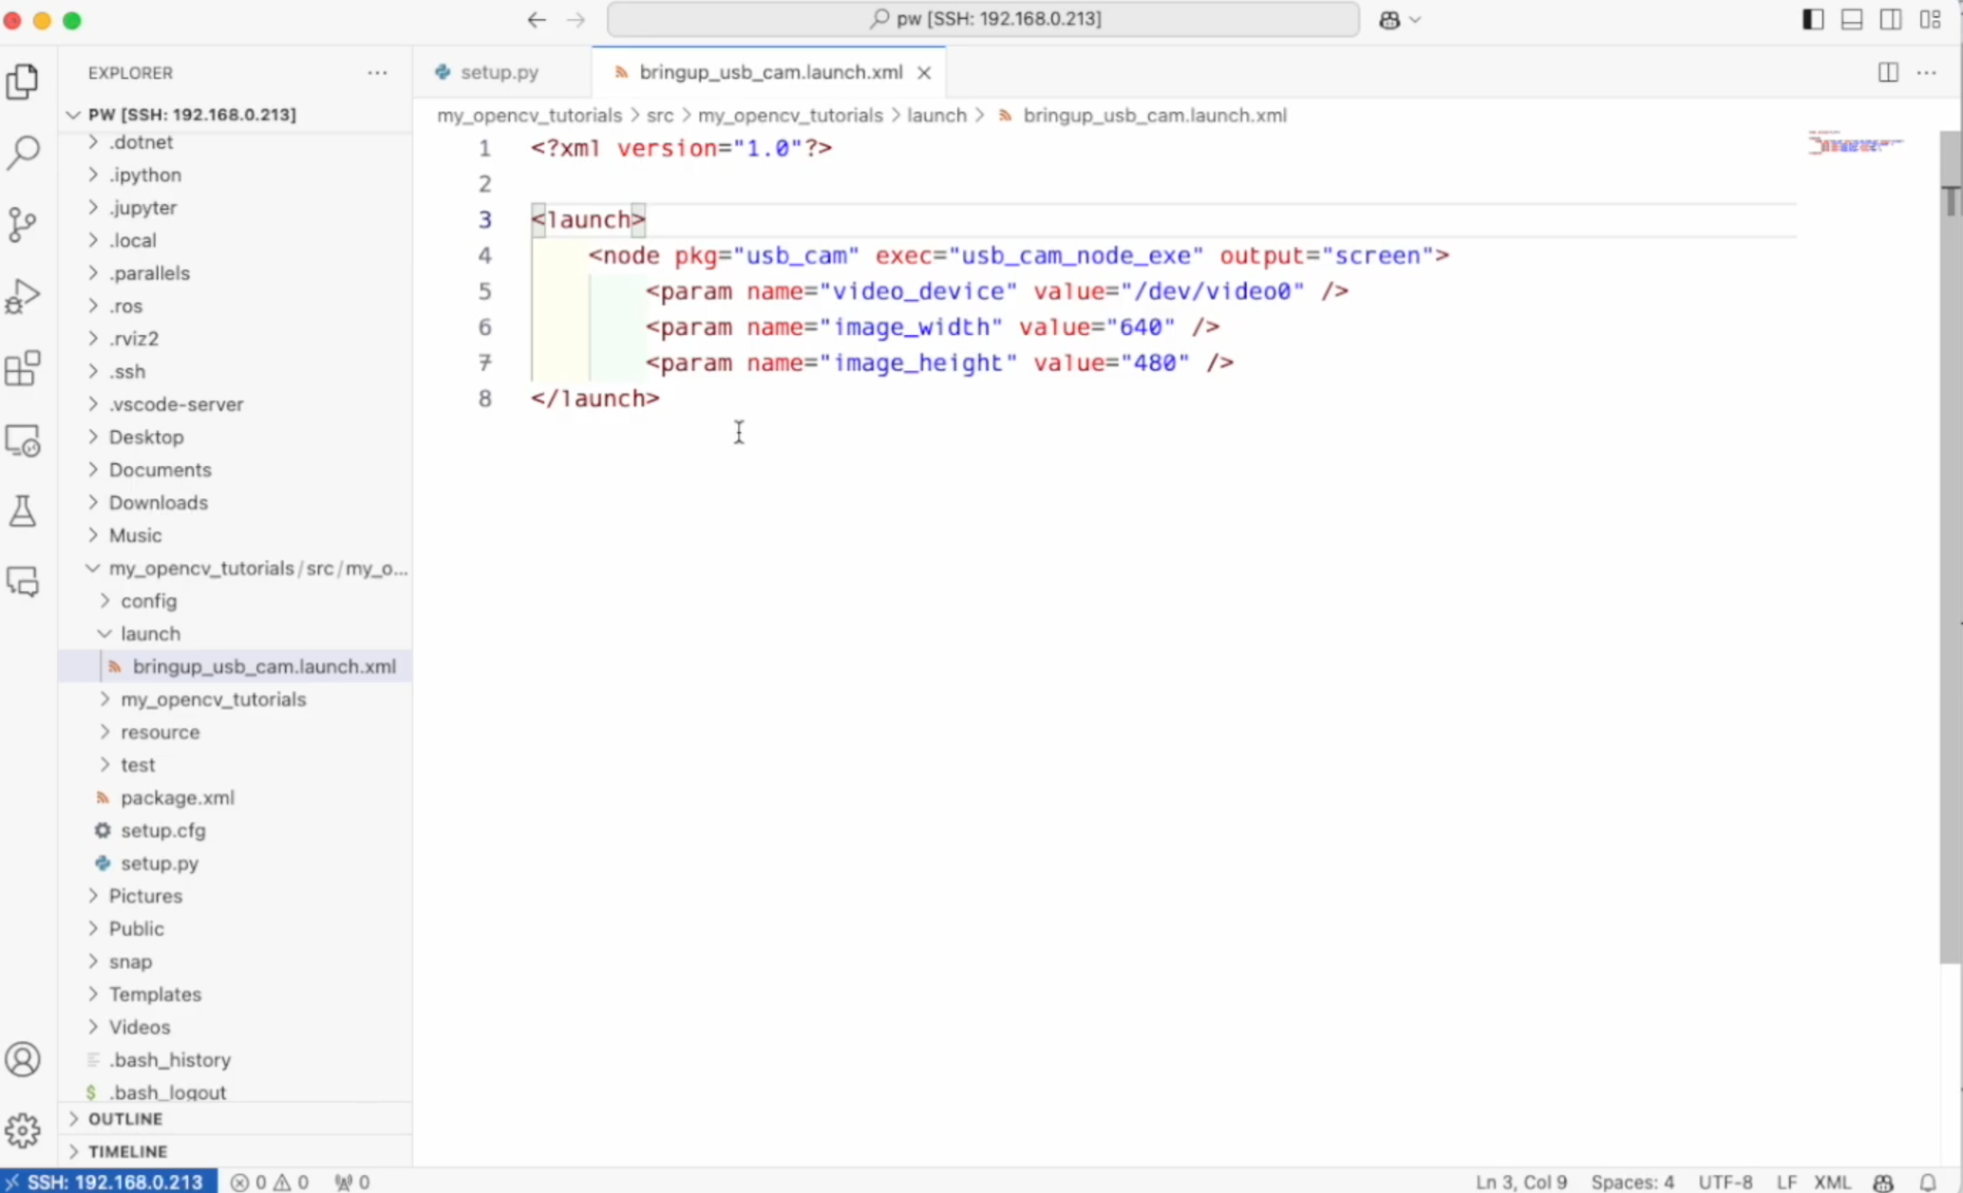Switch to the setup.py tab
The width and height of the screenshot is (1963, 1193).
point(499,72)
